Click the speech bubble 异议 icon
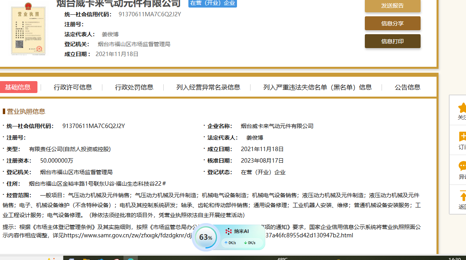466x260 pixels. point(462,166)
